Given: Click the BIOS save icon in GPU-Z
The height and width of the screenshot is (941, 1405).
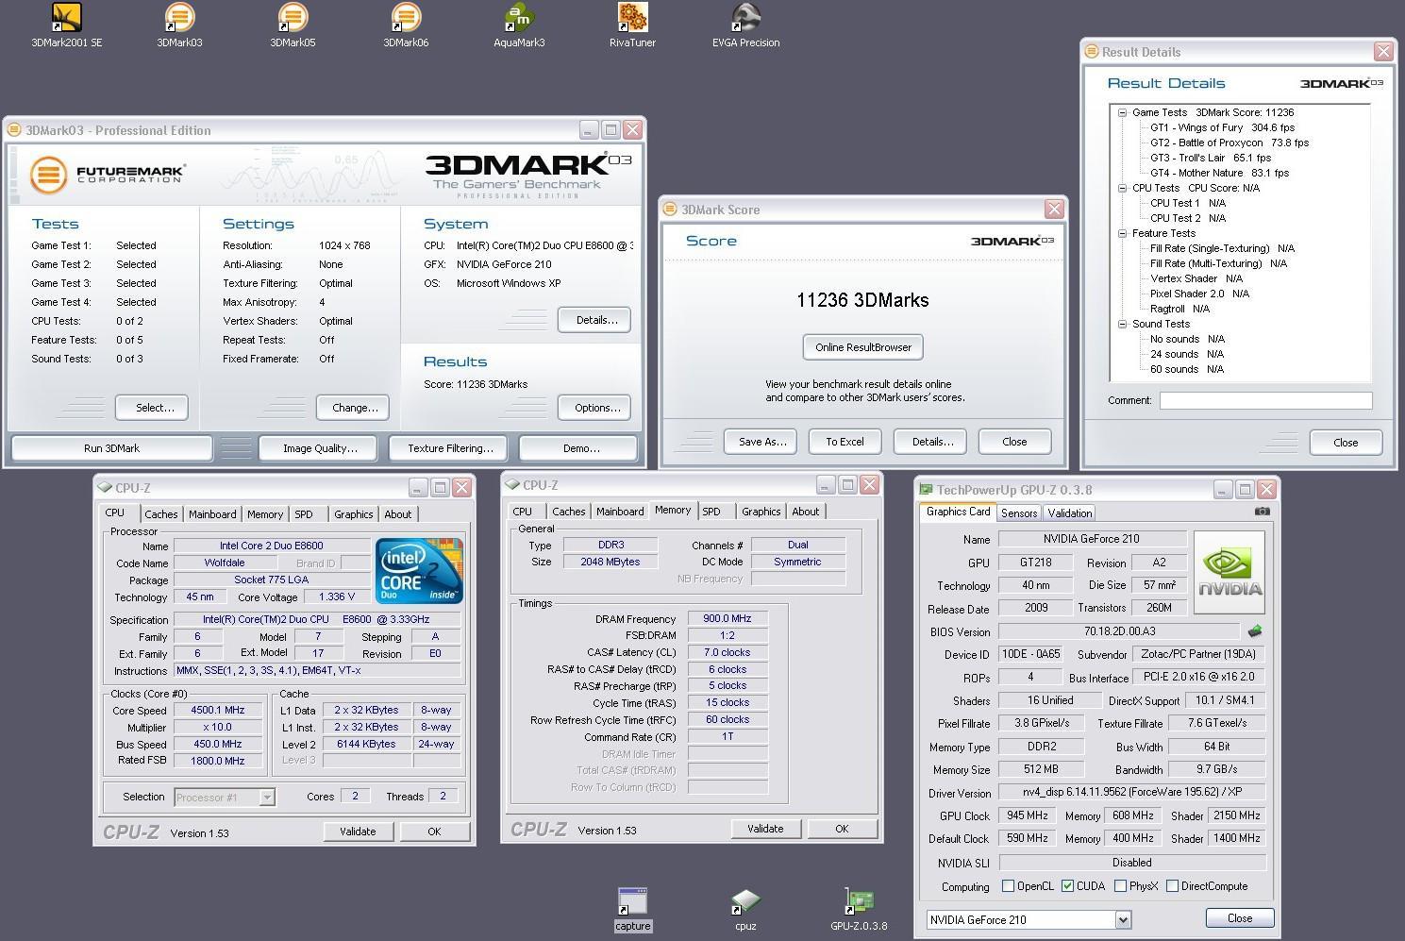Looking at the screenshot, I should pos(1255,631).
